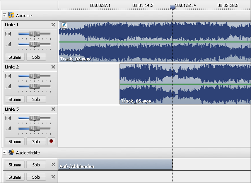
Task: Delete the empty second effect row via X
Action: (53, 177)
